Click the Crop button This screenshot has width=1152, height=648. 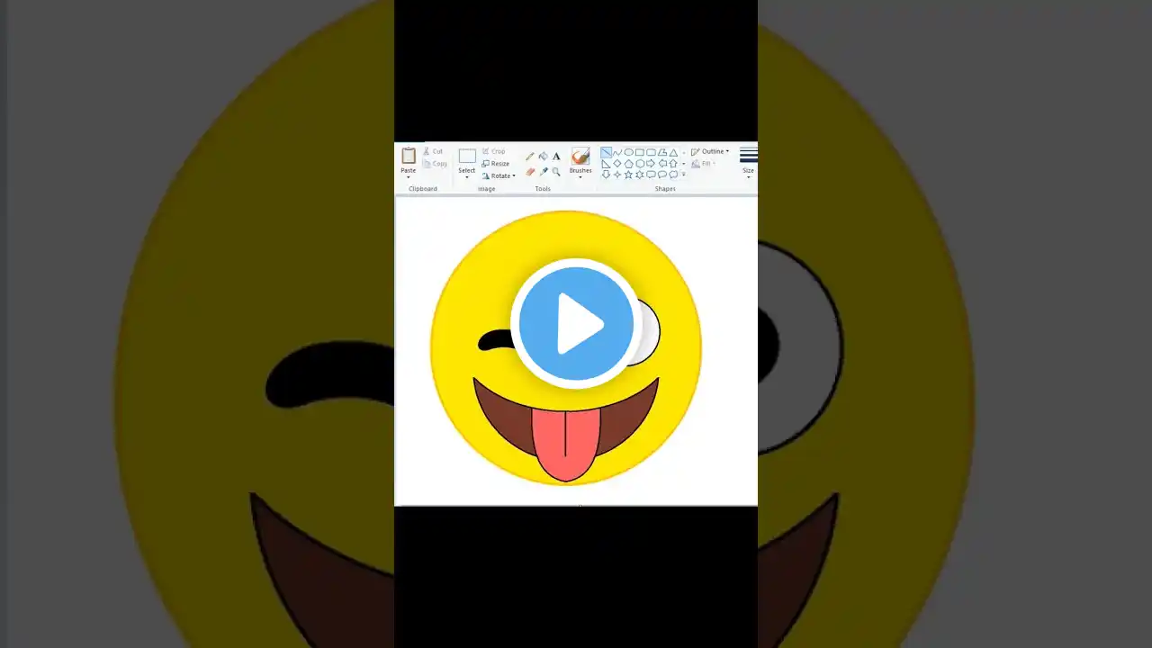pos(493,151)
